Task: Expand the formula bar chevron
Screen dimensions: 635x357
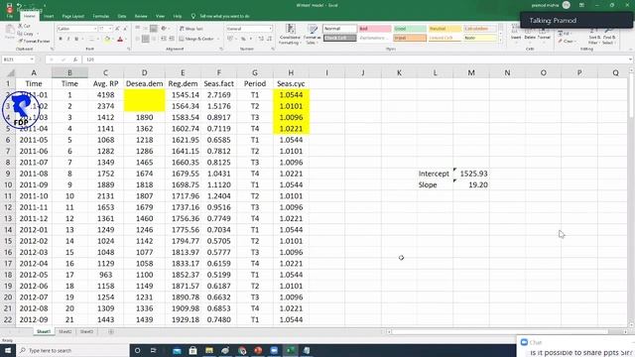Action: coord(631,59)
